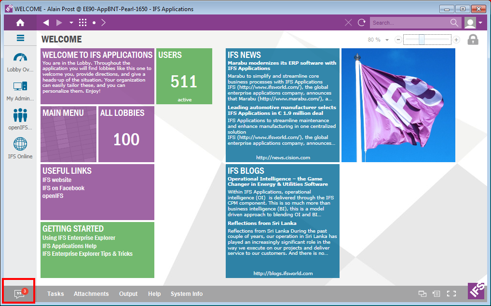Click the zoom slider handle
Viewport: 491px width, 306px height.
(421, 40)
